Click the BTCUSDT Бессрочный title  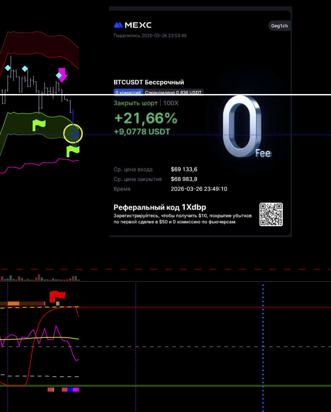click(x=149, y=82)
